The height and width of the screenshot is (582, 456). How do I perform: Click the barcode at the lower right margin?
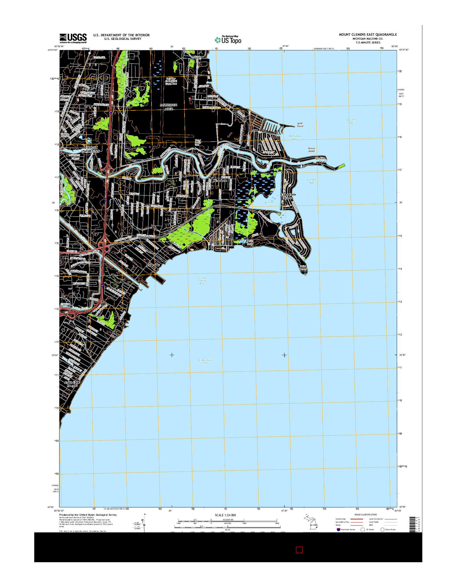[412, 524]
